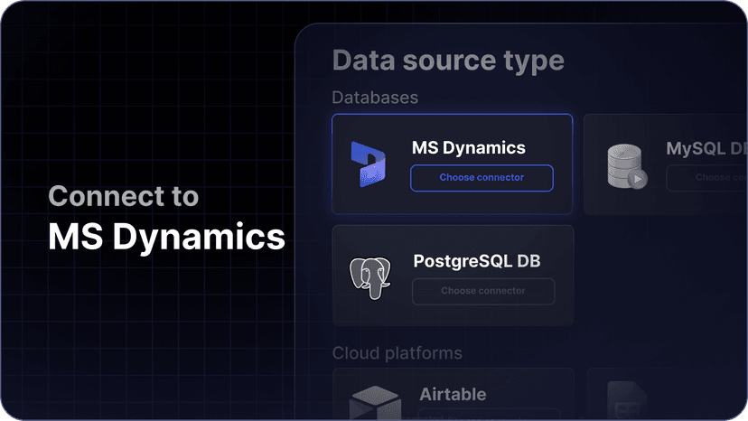Image resolution: width=748 pixels, height=421 pixels.
Task: Click the Databases section label
Action: coord(375,98)
